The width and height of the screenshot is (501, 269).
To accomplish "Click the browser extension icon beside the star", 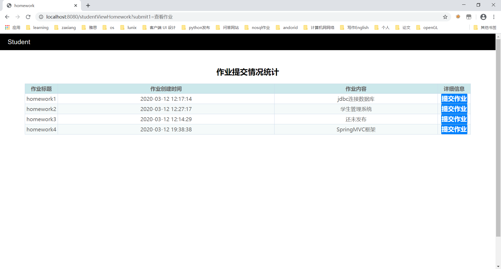I will click(x=458, y=17).
